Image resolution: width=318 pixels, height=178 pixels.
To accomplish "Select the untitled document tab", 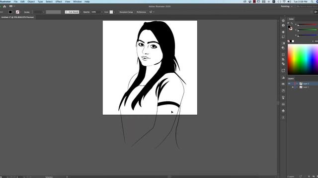I will pyautogui.click(x=17, y=17).
